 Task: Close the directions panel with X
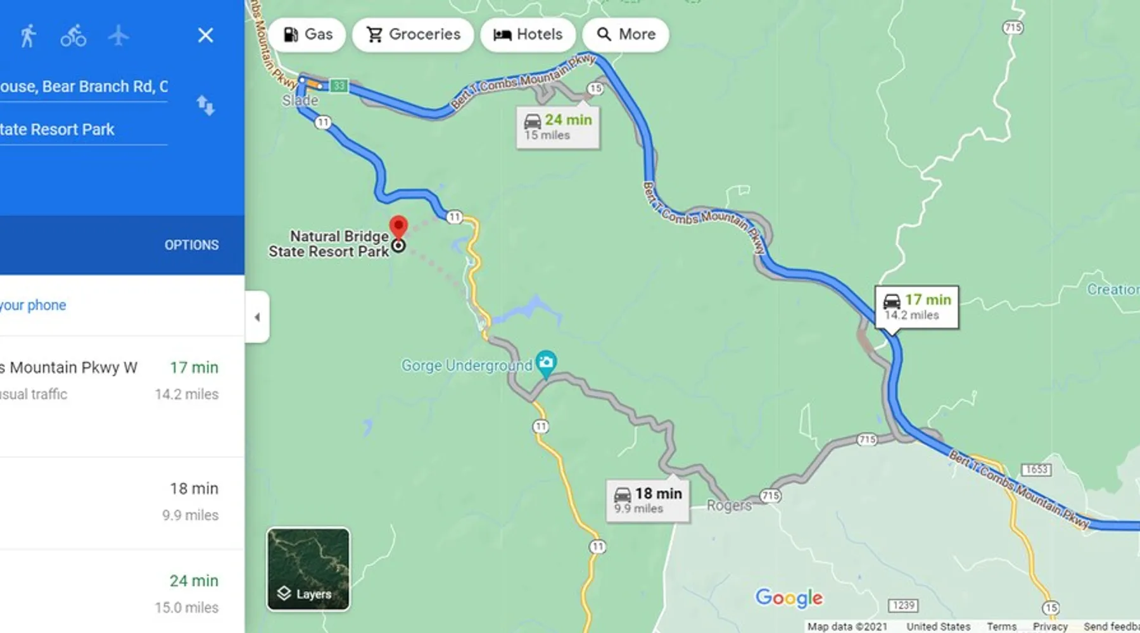(x=205, y=35)
